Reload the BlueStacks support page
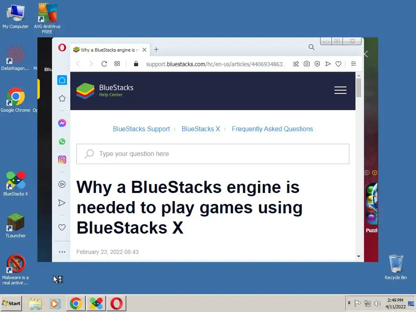Viewport: 416px width, 312px height. coord(104,64)
